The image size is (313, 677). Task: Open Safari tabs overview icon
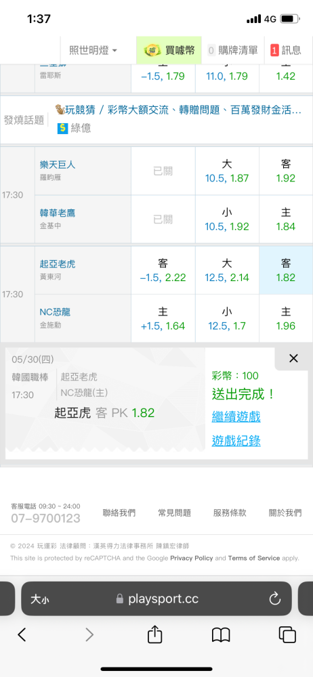pyautogui.click(x=287, y=634)
